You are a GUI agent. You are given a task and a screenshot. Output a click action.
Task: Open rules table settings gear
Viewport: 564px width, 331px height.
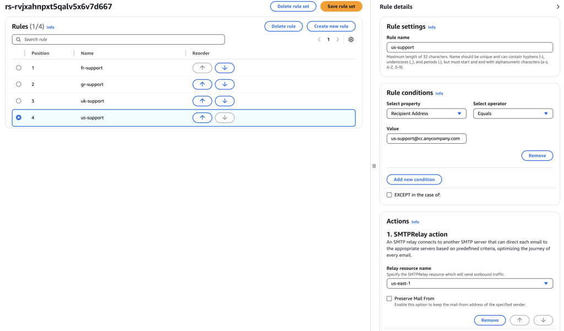coord(351,40)
